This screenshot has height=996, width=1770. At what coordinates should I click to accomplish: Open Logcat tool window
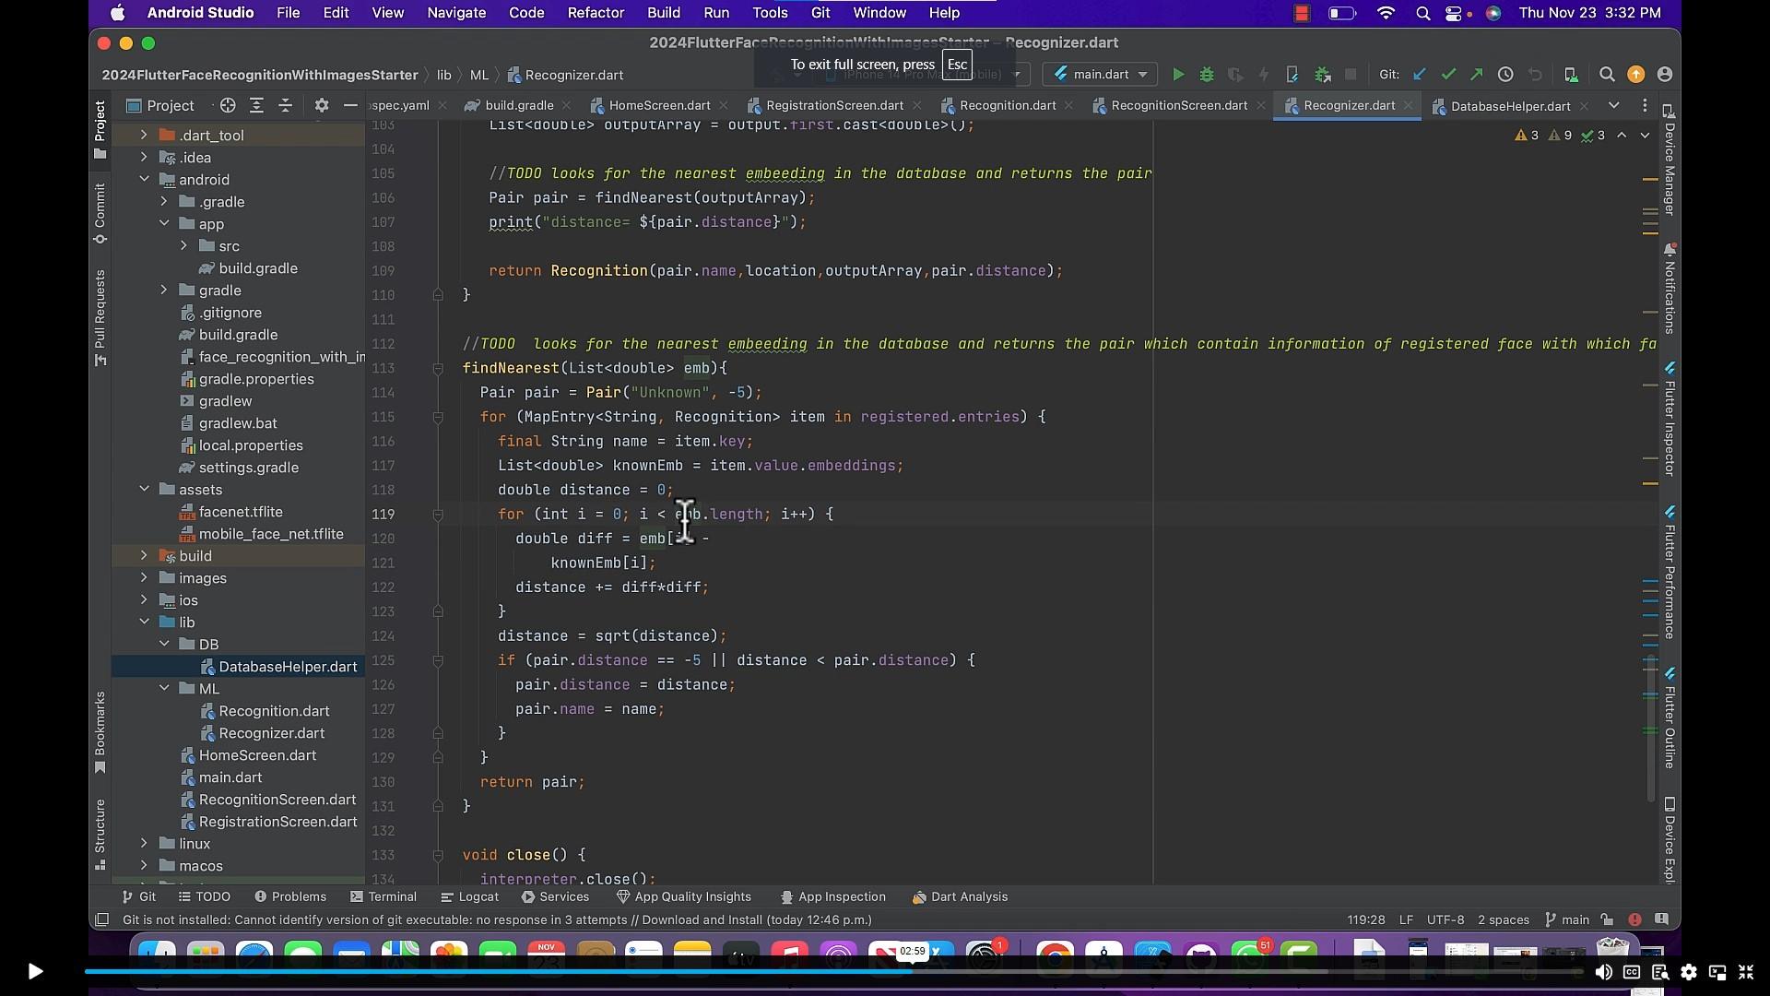click(x=470, y=896)
